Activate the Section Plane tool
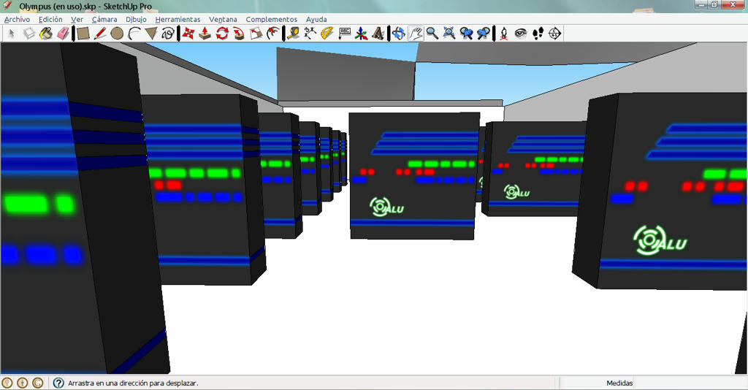The height and width of the screenshot is (390, 748). pyautogui.click(x=554, y=34)
